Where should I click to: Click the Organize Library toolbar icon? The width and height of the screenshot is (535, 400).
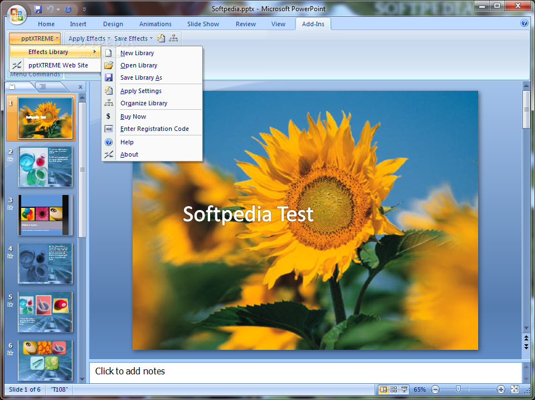click(173, 38)
